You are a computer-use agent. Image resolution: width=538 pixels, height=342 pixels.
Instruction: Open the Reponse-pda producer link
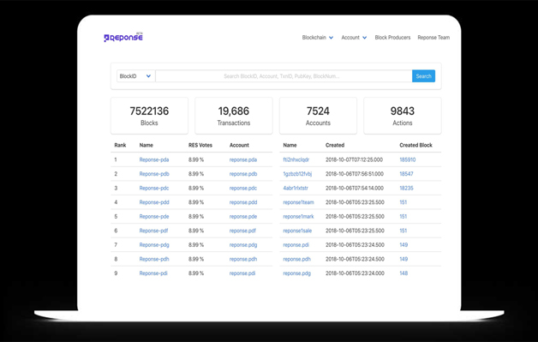pos(154,159)
